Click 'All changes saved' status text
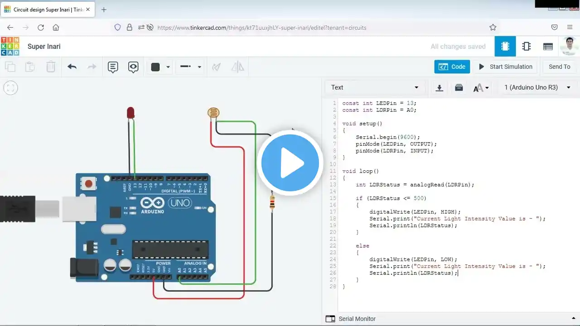 pos(458,46)
